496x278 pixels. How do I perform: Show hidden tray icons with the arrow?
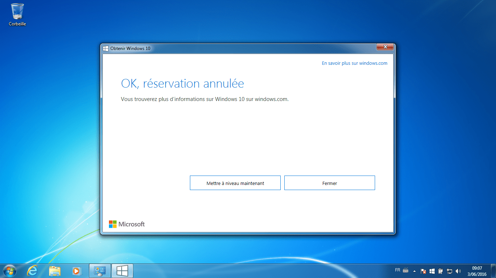414,271
